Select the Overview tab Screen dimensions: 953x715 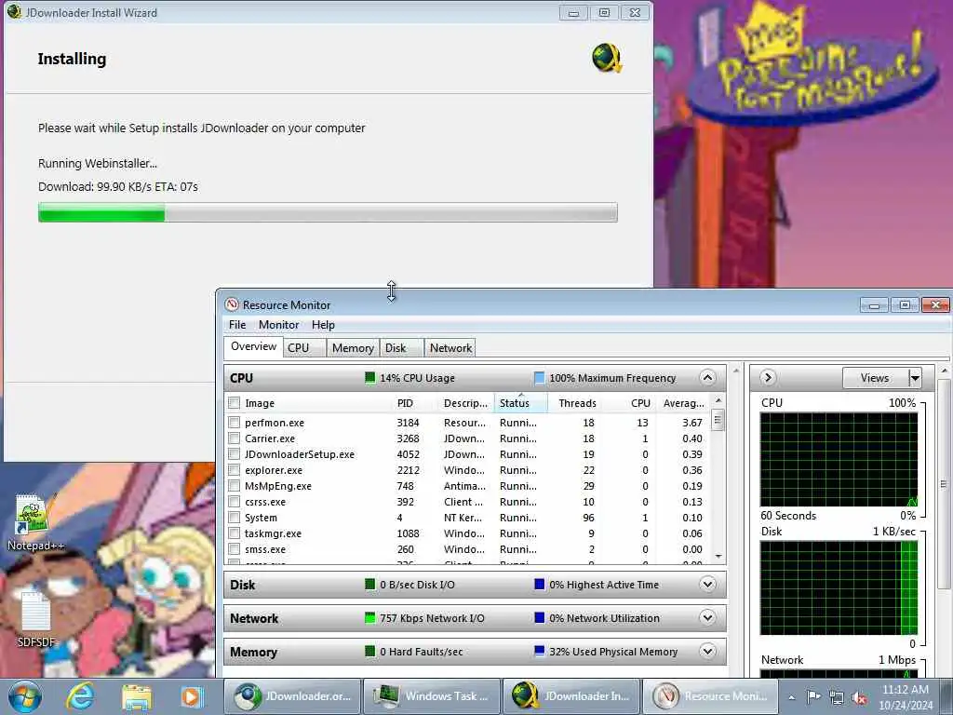click(x=253, y=346)
